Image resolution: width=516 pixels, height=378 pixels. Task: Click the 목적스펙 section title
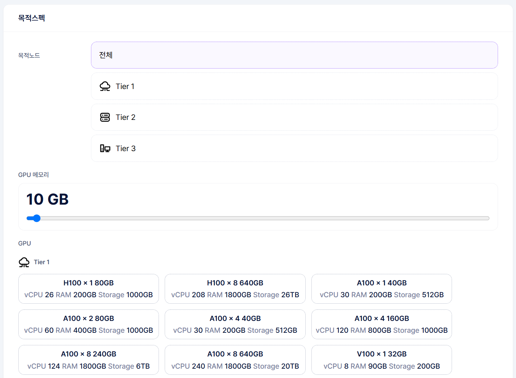point(32,18)
